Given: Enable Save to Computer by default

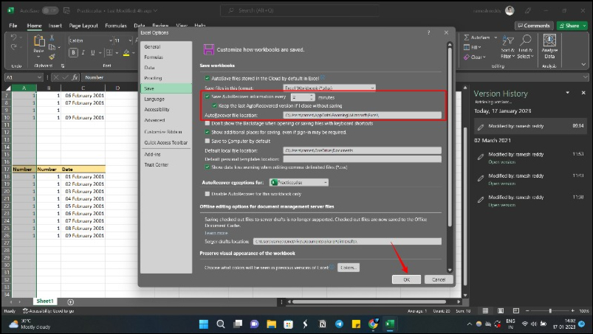Looking at the screenshot, I should click(x=207, y=140).
